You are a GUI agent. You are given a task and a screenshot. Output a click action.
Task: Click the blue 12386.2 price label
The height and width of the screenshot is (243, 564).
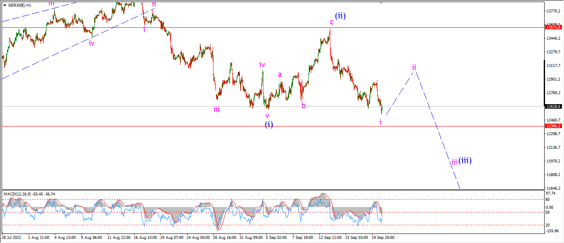tap(553, 126)
